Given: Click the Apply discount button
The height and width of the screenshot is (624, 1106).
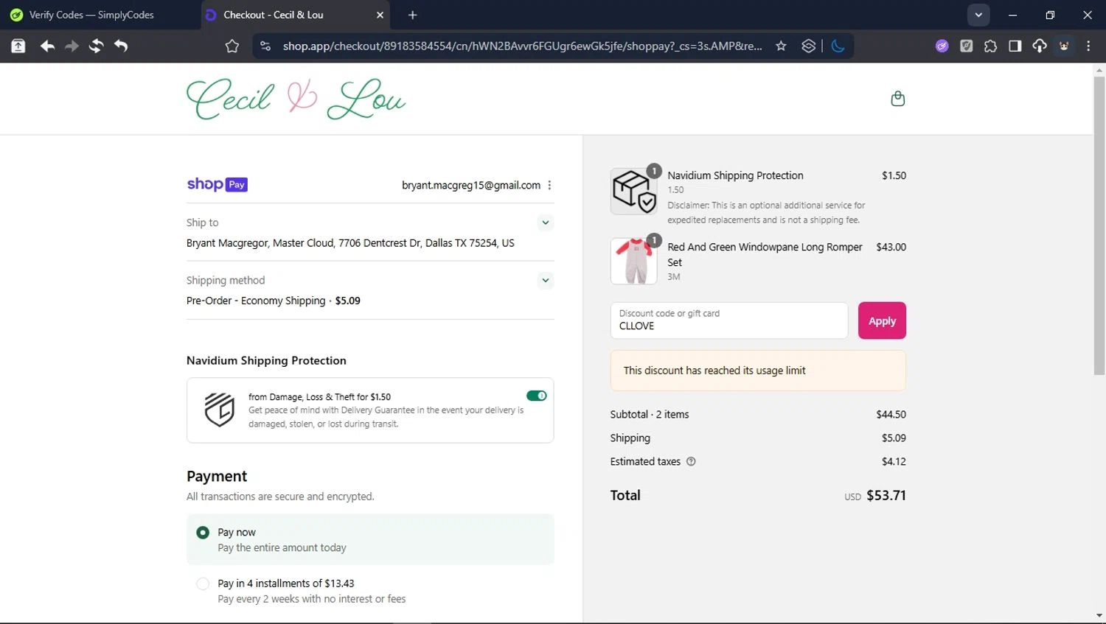Looking at the screenshot, I should tap(882, 320).
